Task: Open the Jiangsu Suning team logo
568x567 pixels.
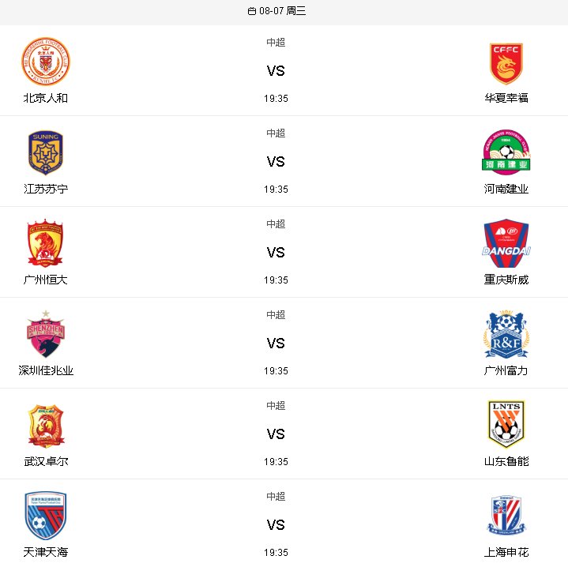Action: (x=46, y=152)
